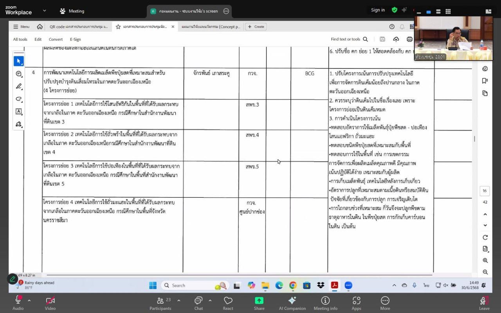This screenshot has width=501, height=313.
Task: Select grid gallery video layout icon
Action: [448, 12]
